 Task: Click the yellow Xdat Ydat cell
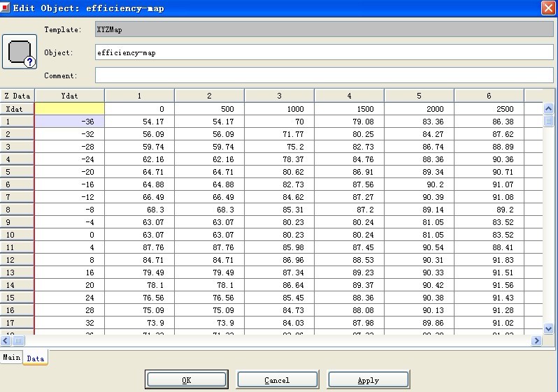pyautogui.click(x=70, y=109)
